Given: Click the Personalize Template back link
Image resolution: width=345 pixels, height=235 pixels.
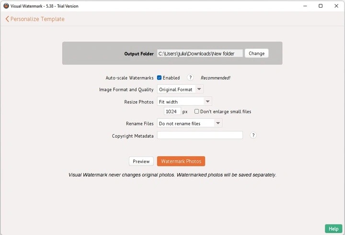Looking at the screenshot, I should coord(35,19).
